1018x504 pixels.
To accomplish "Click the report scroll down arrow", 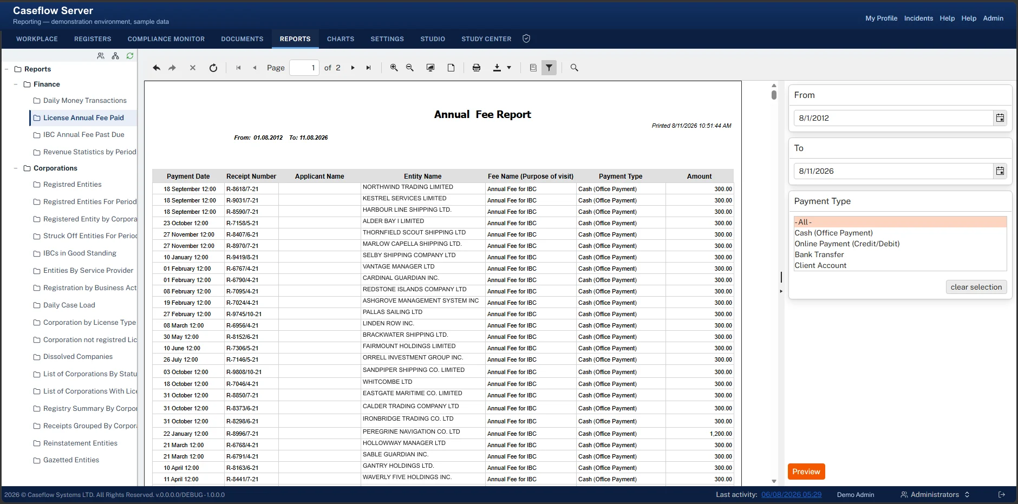I will [774, 481].
